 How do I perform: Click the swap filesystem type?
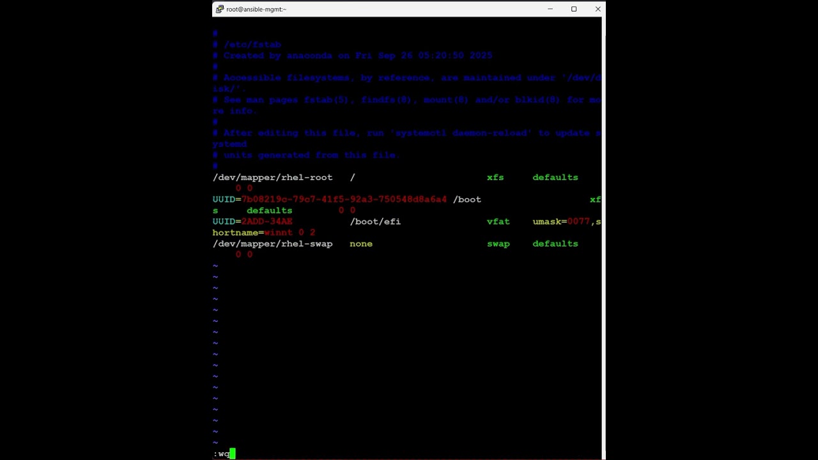[x=498, y=244]
